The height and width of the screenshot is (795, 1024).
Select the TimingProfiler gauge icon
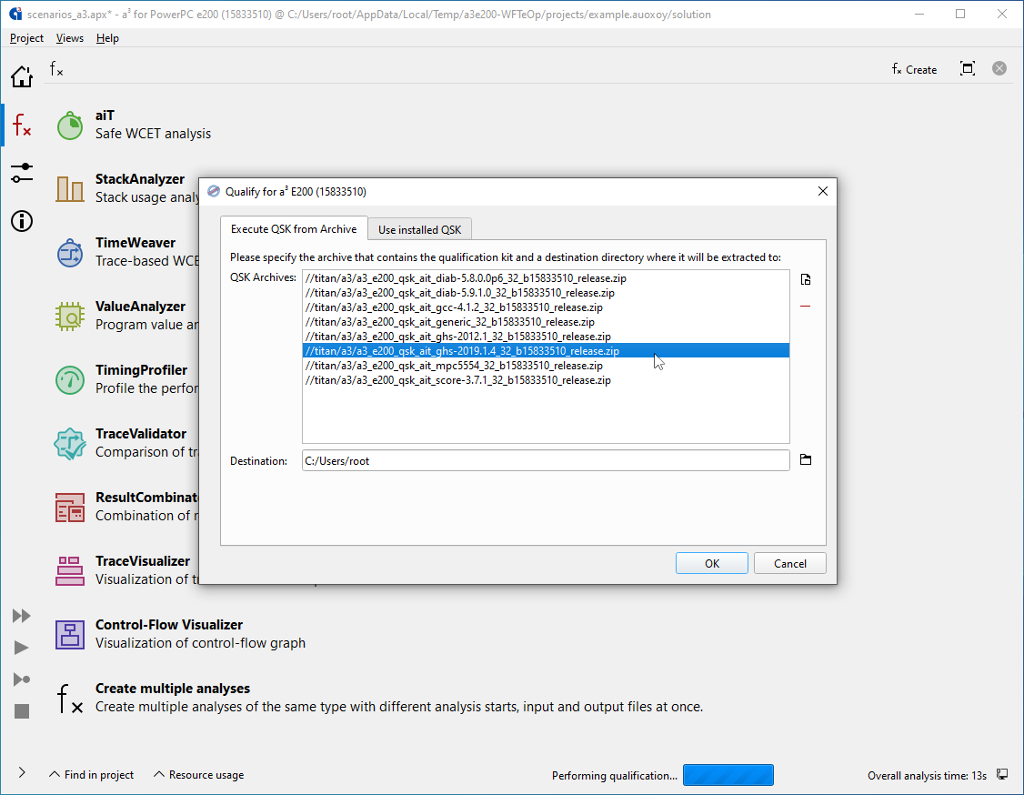pyautogui.click(x=70, y=379)
